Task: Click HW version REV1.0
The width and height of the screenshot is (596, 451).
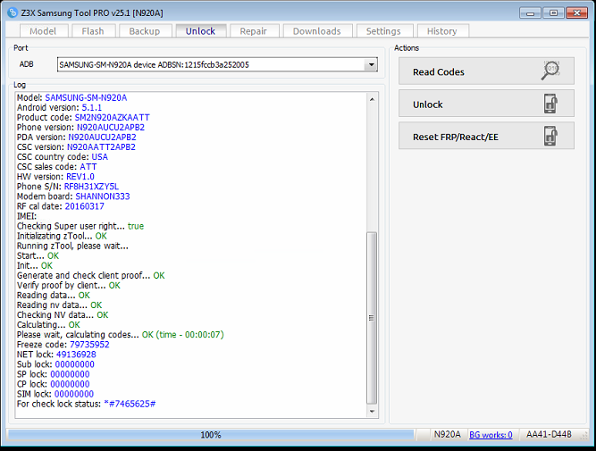Action: tap(80, 177)
